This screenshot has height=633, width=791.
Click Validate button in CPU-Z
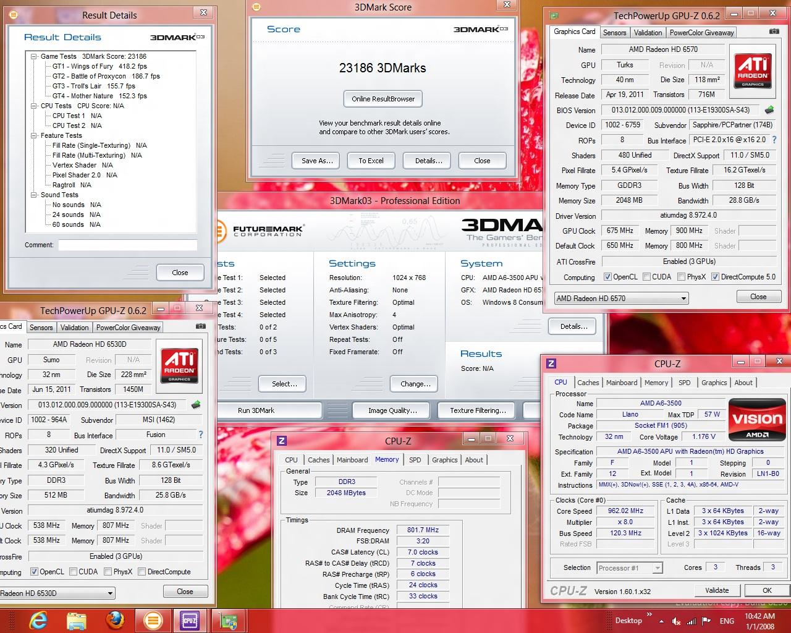(x=717, y=590)
